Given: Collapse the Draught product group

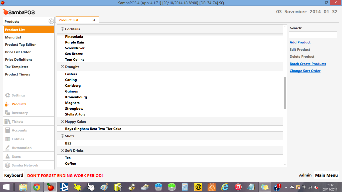Looking at the screenshot, I should click(x=62, y=67).
